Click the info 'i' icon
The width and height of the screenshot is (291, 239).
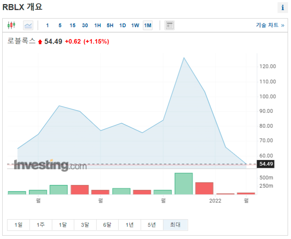283,8
